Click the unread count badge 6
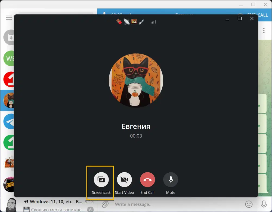272x212 pixels. click(90, 210)
